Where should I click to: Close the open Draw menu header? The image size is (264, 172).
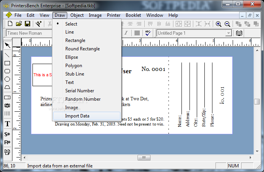[x=60, y=15]
